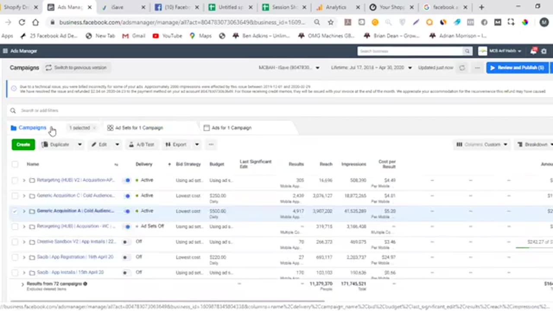Screen dimensions: 553x311
Task: Sort by the Delivery column header
Action: 144,164
